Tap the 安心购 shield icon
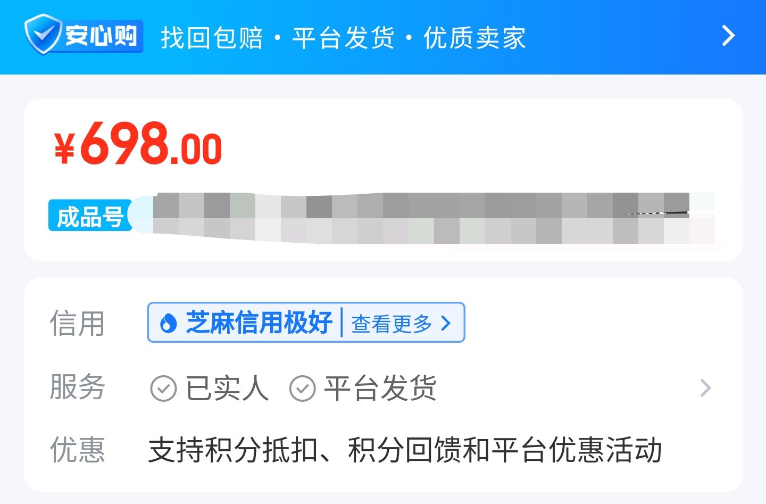766x504 pixels. (44, 34)
